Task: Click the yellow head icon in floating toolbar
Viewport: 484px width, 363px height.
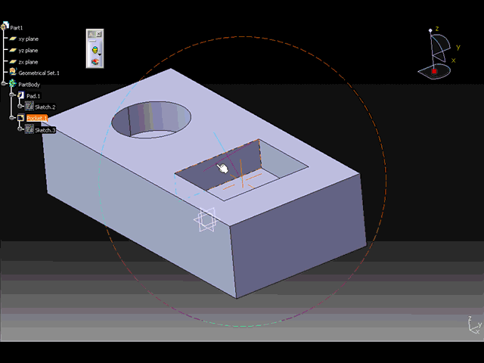Action: click(95, 50)
